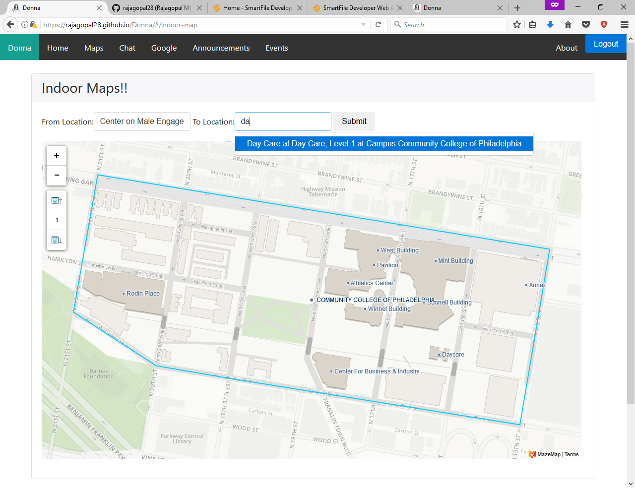The height and width of the screenshot is (488, 635).
Task: Zoom in on the indoor map
Action: click(57, 156)
